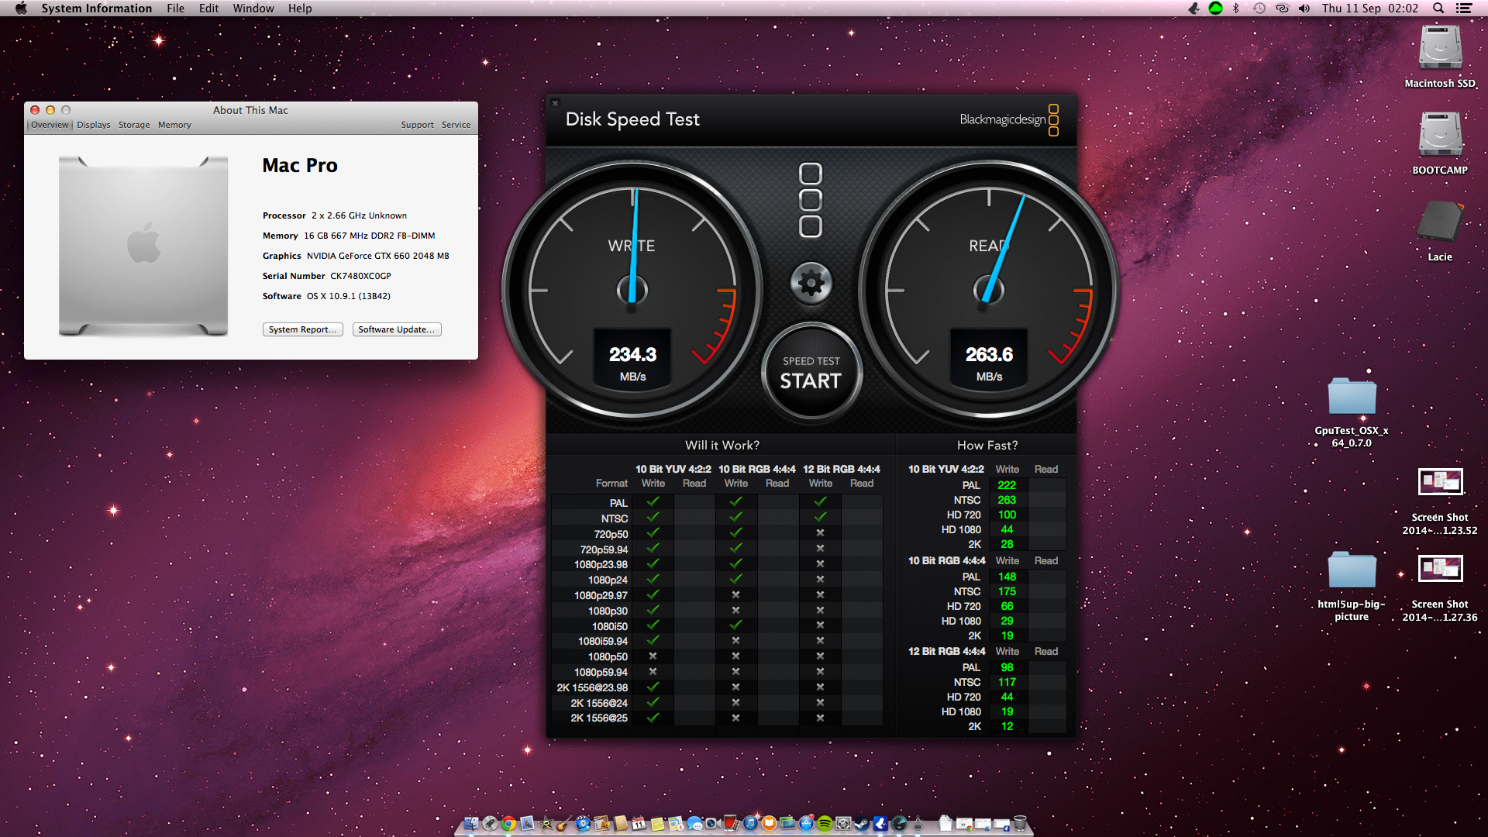
Task: Launch Spotify from the Dock
Action: [825, 823]
